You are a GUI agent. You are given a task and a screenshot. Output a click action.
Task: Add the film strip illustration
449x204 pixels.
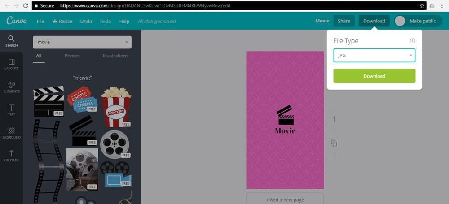pyautogui.click(x=48, y=162)
